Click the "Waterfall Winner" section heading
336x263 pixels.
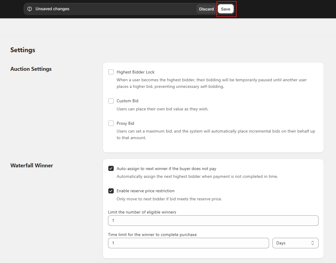tap(31, 166)
